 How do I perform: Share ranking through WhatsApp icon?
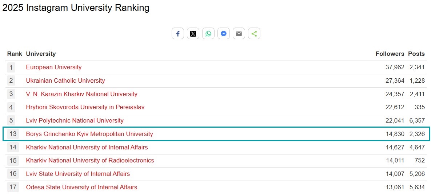[208, 34]
